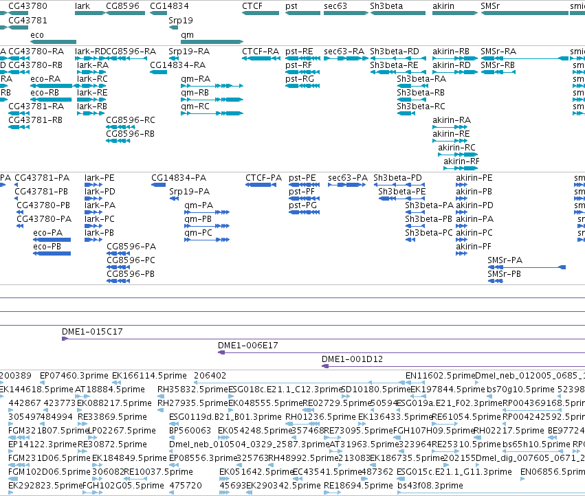
Task: Select the akirin gene label
Action: pyautogui.click(x=443, y=6)
